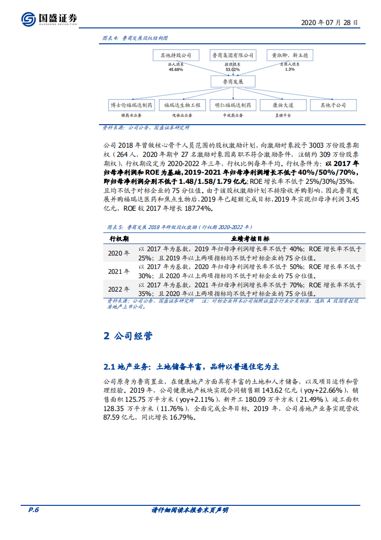Screen dimensions: 381x540
Task: Select the chart title 图表4: 鲁商发展股权结构图
Action: pyautogui.click(x=135, y=38)
